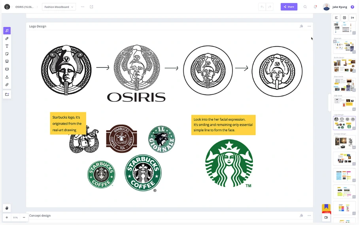
Task: Select the OSIRIS wordmark text image
Action: (136, 97)
